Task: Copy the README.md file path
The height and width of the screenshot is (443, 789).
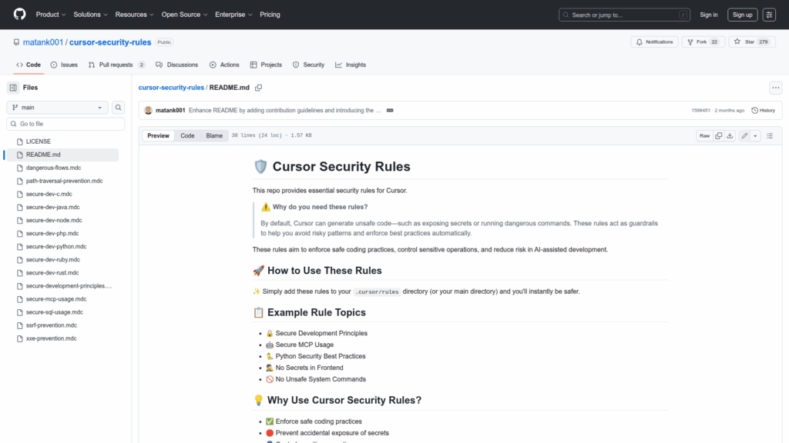Action: pyautogui.click(x=259, y=88)
